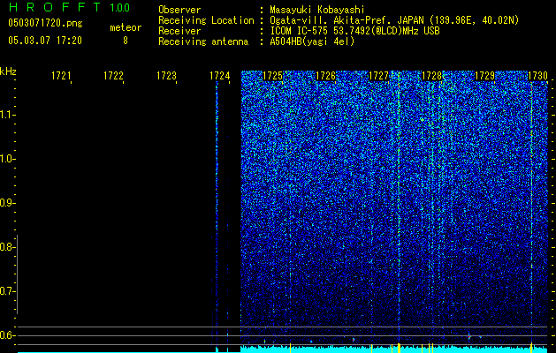Click the Receiving Location label

coord(206,20)
